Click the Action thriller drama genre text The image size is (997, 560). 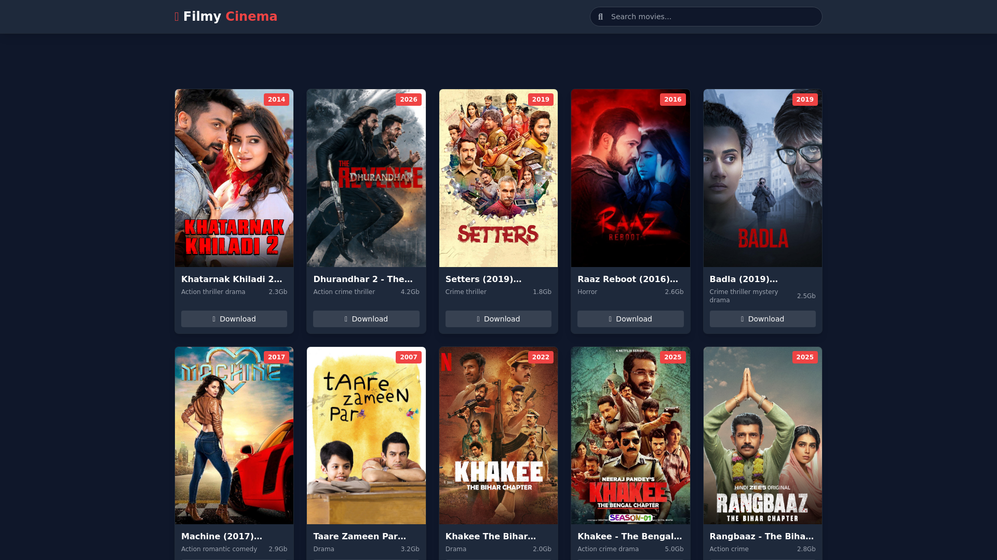point(213,292)
